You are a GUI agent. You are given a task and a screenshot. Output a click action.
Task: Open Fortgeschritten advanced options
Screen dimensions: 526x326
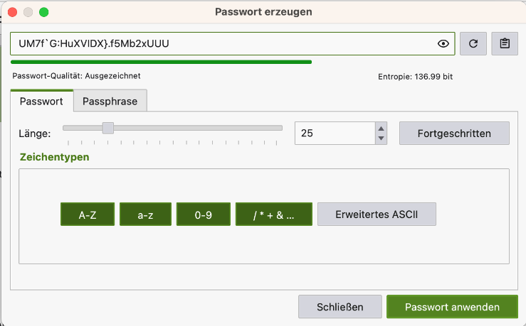(x=454, y=133)
